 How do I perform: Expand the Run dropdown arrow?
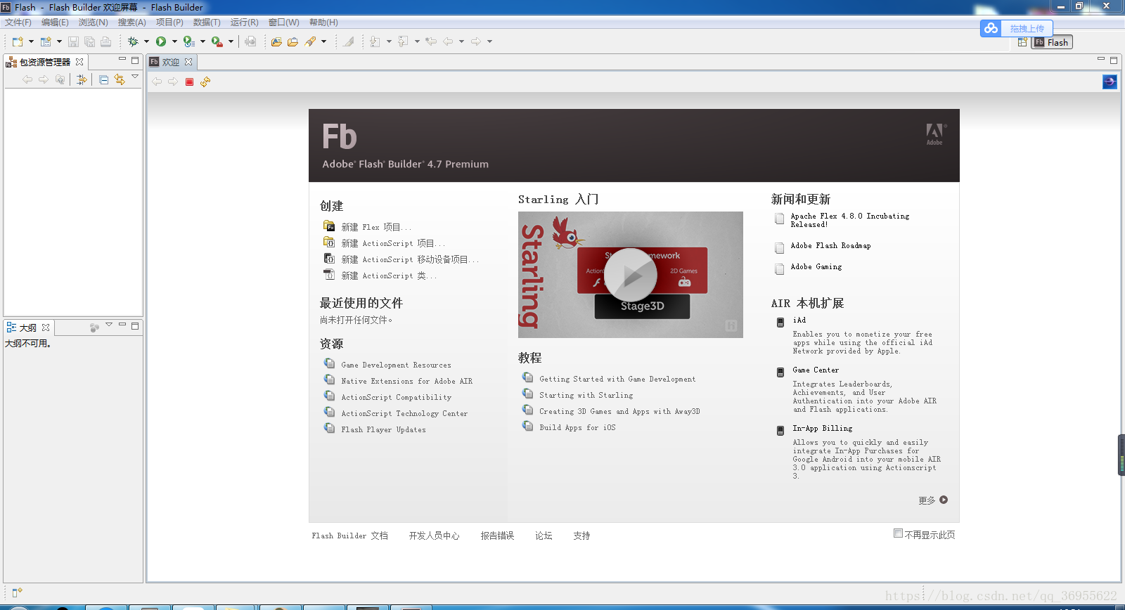tap(174, 41)
